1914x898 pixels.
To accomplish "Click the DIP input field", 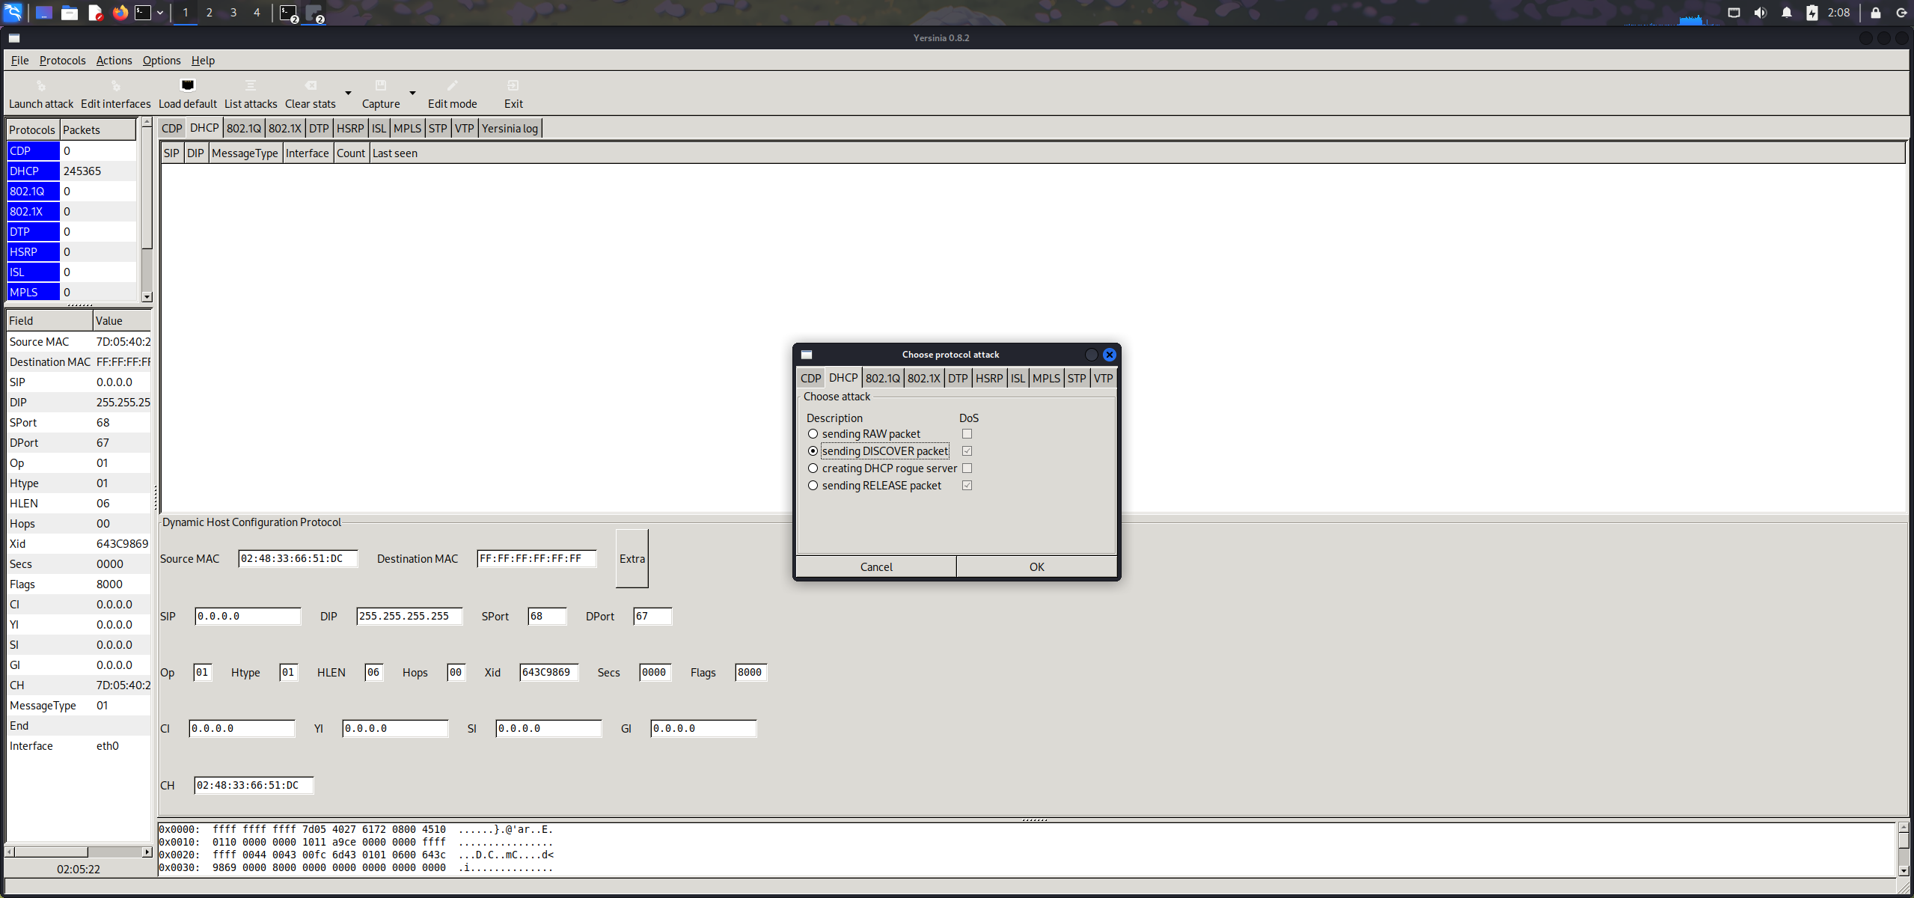I will pos(409,617).
